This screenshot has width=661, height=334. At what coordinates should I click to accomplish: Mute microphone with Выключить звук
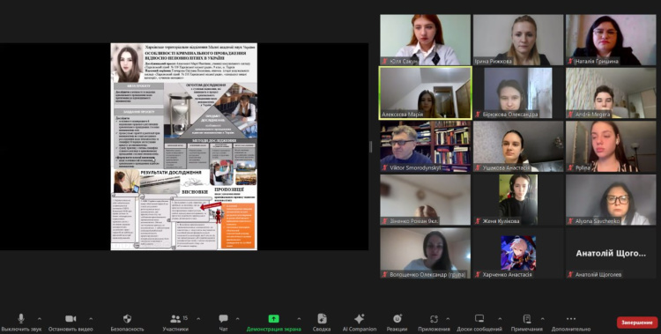pyautogui.click(x=21, y=319)
